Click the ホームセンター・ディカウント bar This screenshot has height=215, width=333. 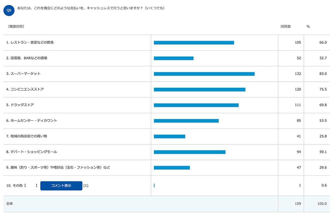point(186,121)
